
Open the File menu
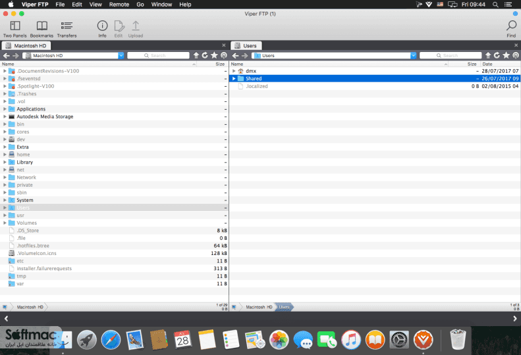(x=60, y=5)
